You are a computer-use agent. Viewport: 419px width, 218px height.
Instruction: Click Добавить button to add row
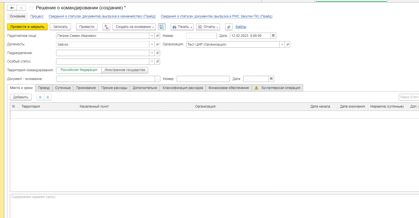[x=21, y=97]
